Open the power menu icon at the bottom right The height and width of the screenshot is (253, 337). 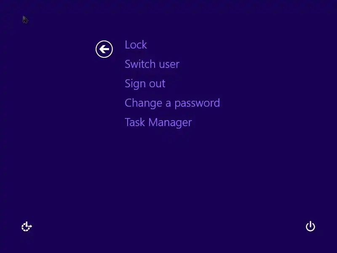click(x=310, y=226)
